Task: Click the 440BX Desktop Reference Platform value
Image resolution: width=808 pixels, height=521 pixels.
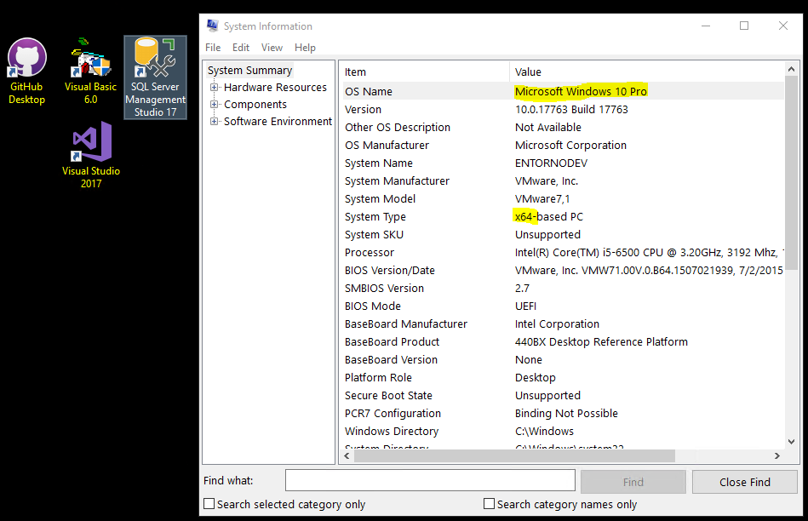Action: [x=601, y=341]
